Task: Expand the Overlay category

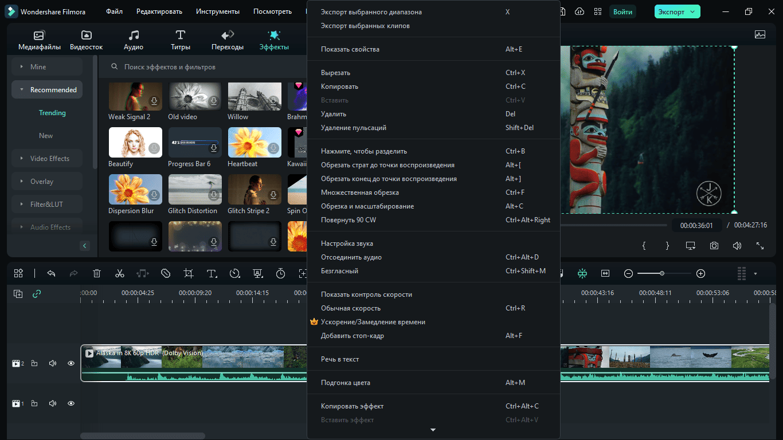Action: point(47,182)
